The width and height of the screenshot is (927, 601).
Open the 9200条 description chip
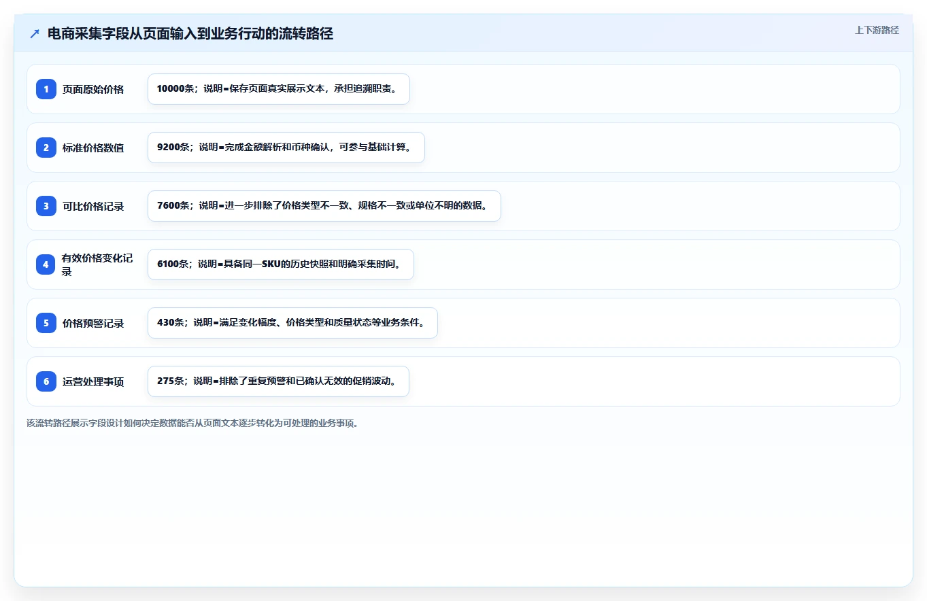coord(286,148)
